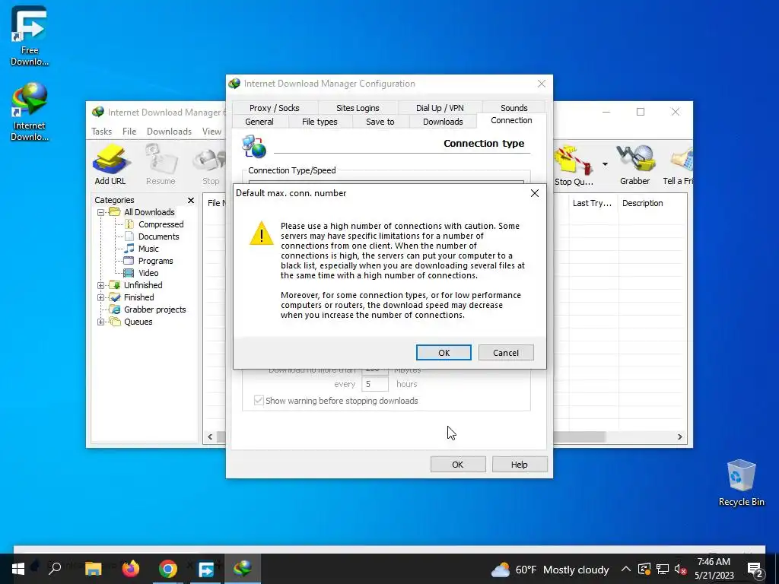
Task: Click Cancel in the warning dialog
Action: click(x=506, y=353)
